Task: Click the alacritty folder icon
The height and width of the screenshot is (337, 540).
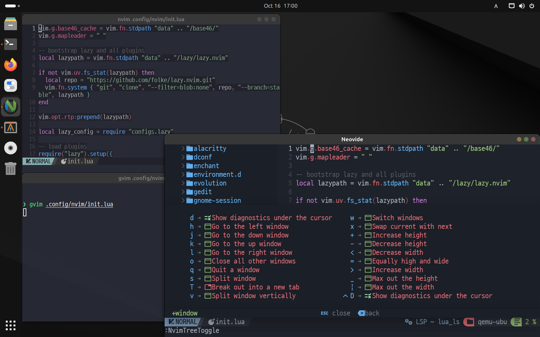Action: click(190, 149)
